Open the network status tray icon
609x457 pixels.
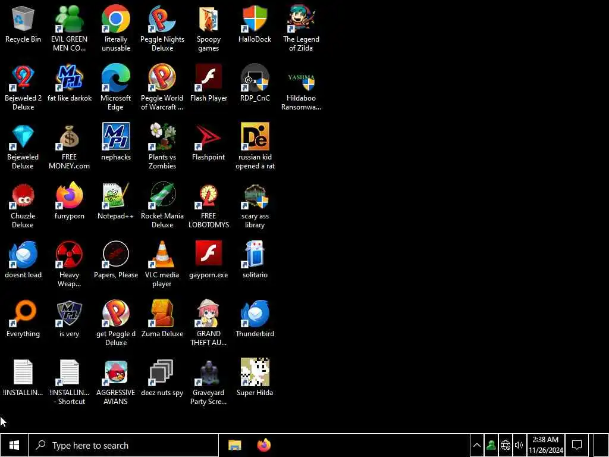click(x=506, y=445)
